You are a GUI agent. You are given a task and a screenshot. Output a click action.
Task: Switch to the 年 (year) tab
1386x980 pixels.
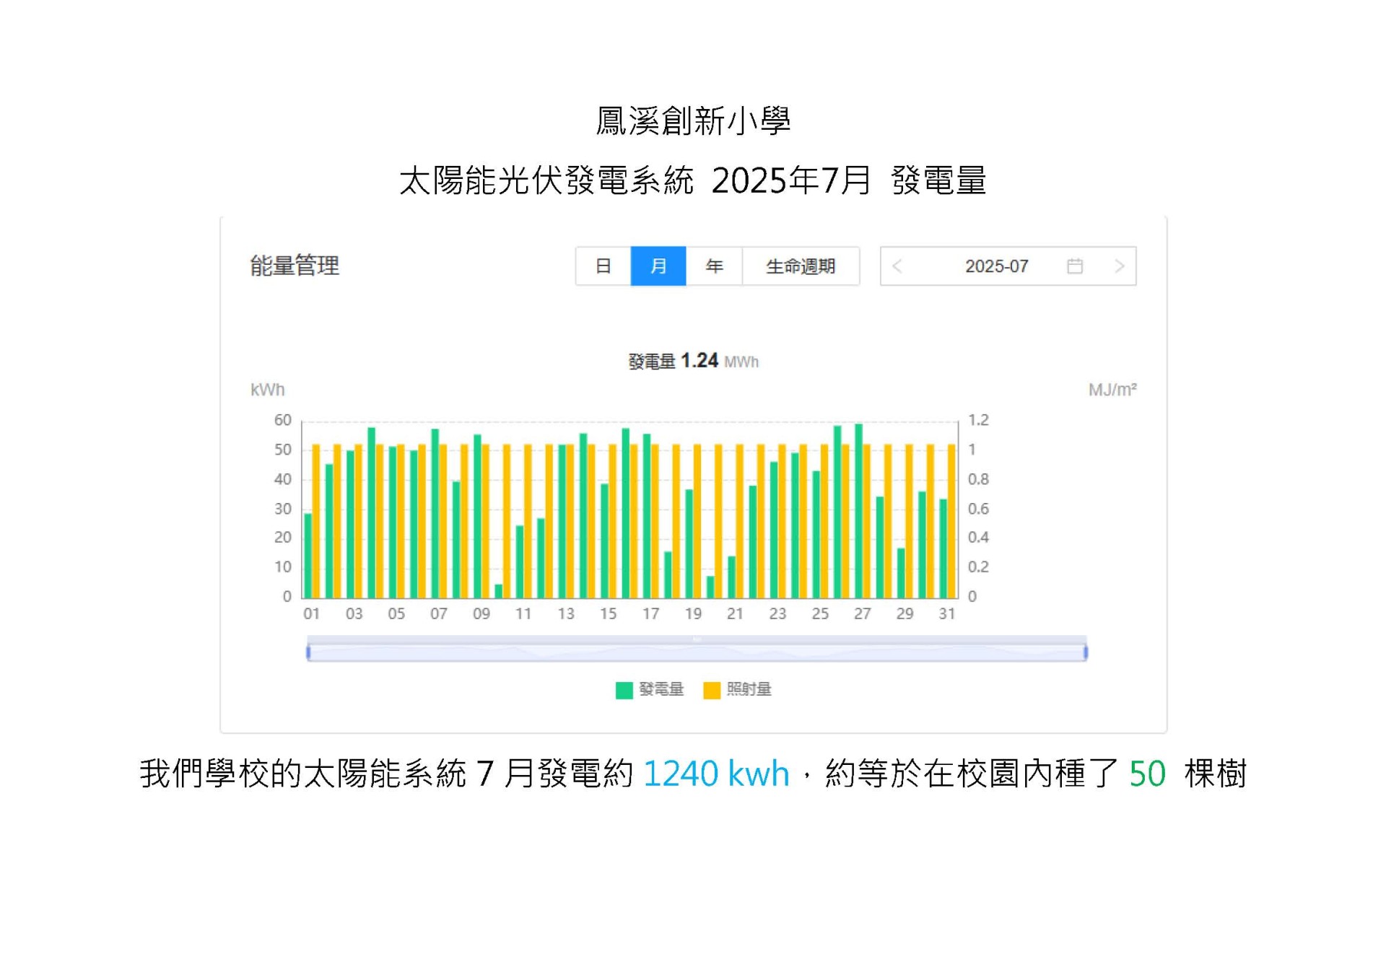pyautogui.click(x=714, y=266)
